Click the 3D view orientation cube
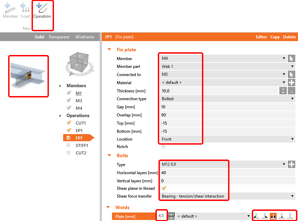The width and height of the screenshot is (298, 221). pos(79,62)
